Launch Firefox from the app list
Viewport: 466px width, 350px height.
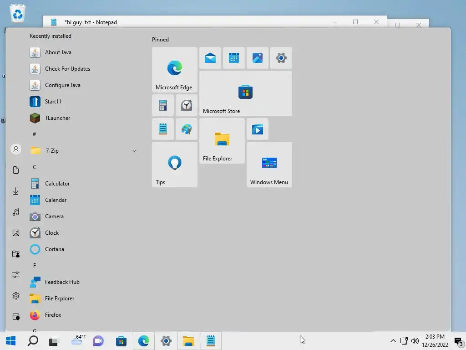[83, 314]
